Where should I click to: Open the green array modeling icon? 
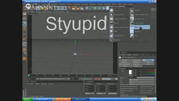pyautogui.click(x=100, y=8)
